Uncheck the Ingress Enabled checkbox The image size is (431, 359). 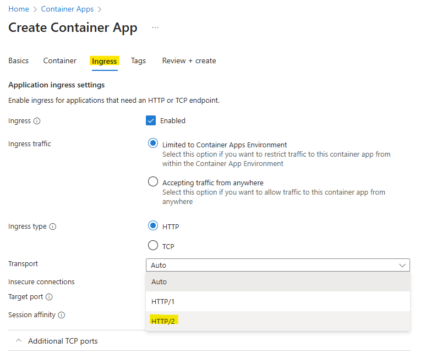point(151,120)
